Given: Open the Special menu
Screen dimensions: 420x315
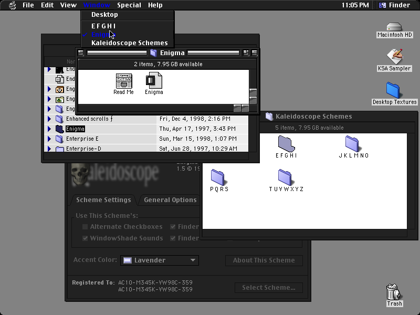Looking at the screenshot, I should (129, 5).
